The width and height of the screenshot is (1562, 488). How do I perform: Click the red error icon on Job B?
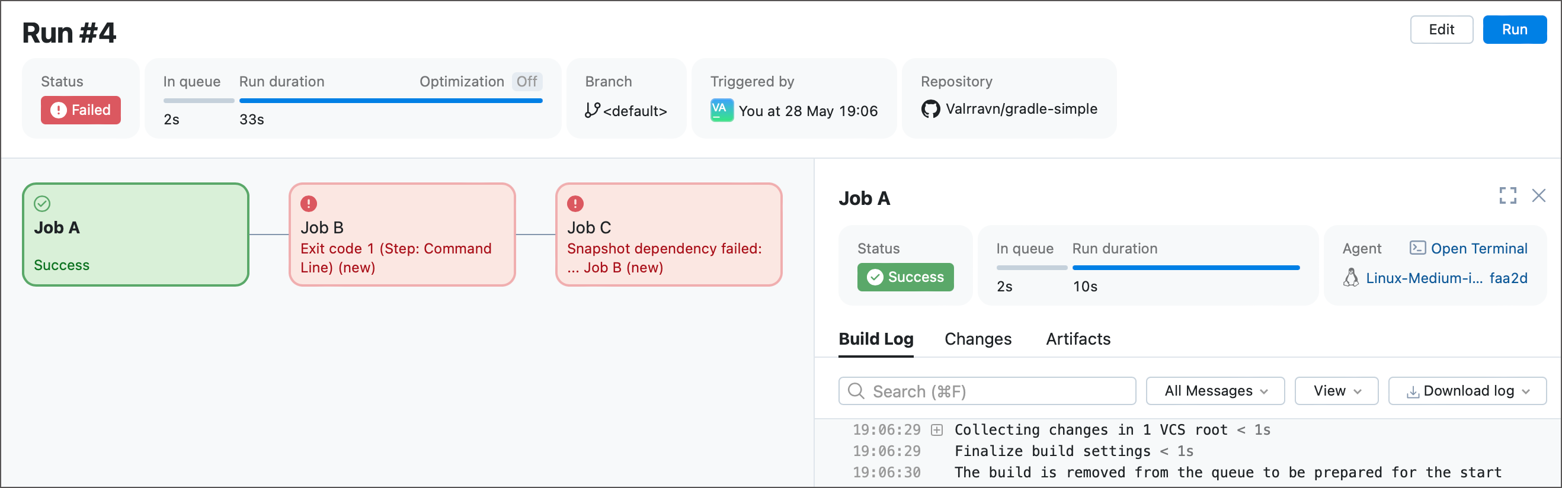click(309, 204)
